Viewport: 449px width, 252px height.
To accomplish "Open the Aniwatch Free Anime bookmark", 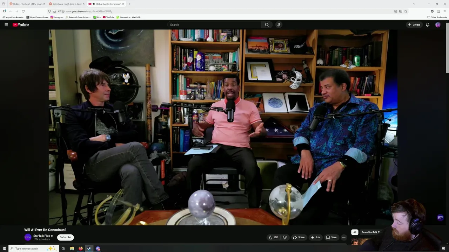I will coord(78,17).
